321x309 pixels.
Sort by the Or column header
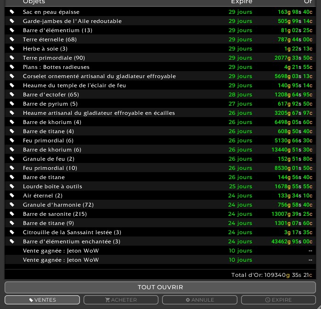point(308,2)
